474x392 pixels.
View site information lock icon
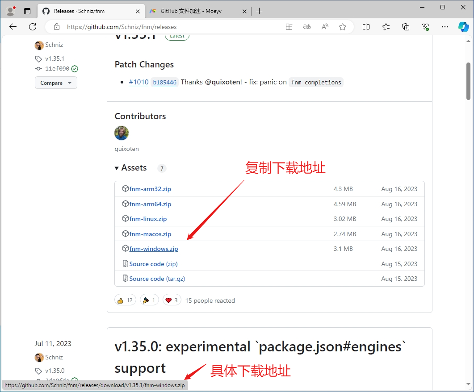[x=57, y=27]
